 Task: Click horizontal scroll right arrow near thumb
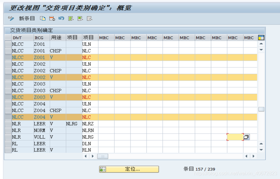tap(93, 156)
